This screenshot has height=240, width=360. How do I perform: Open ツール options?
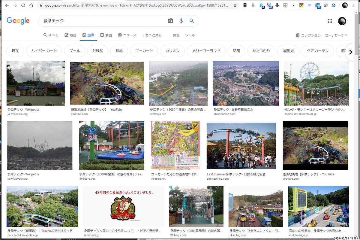pos(190,35)
